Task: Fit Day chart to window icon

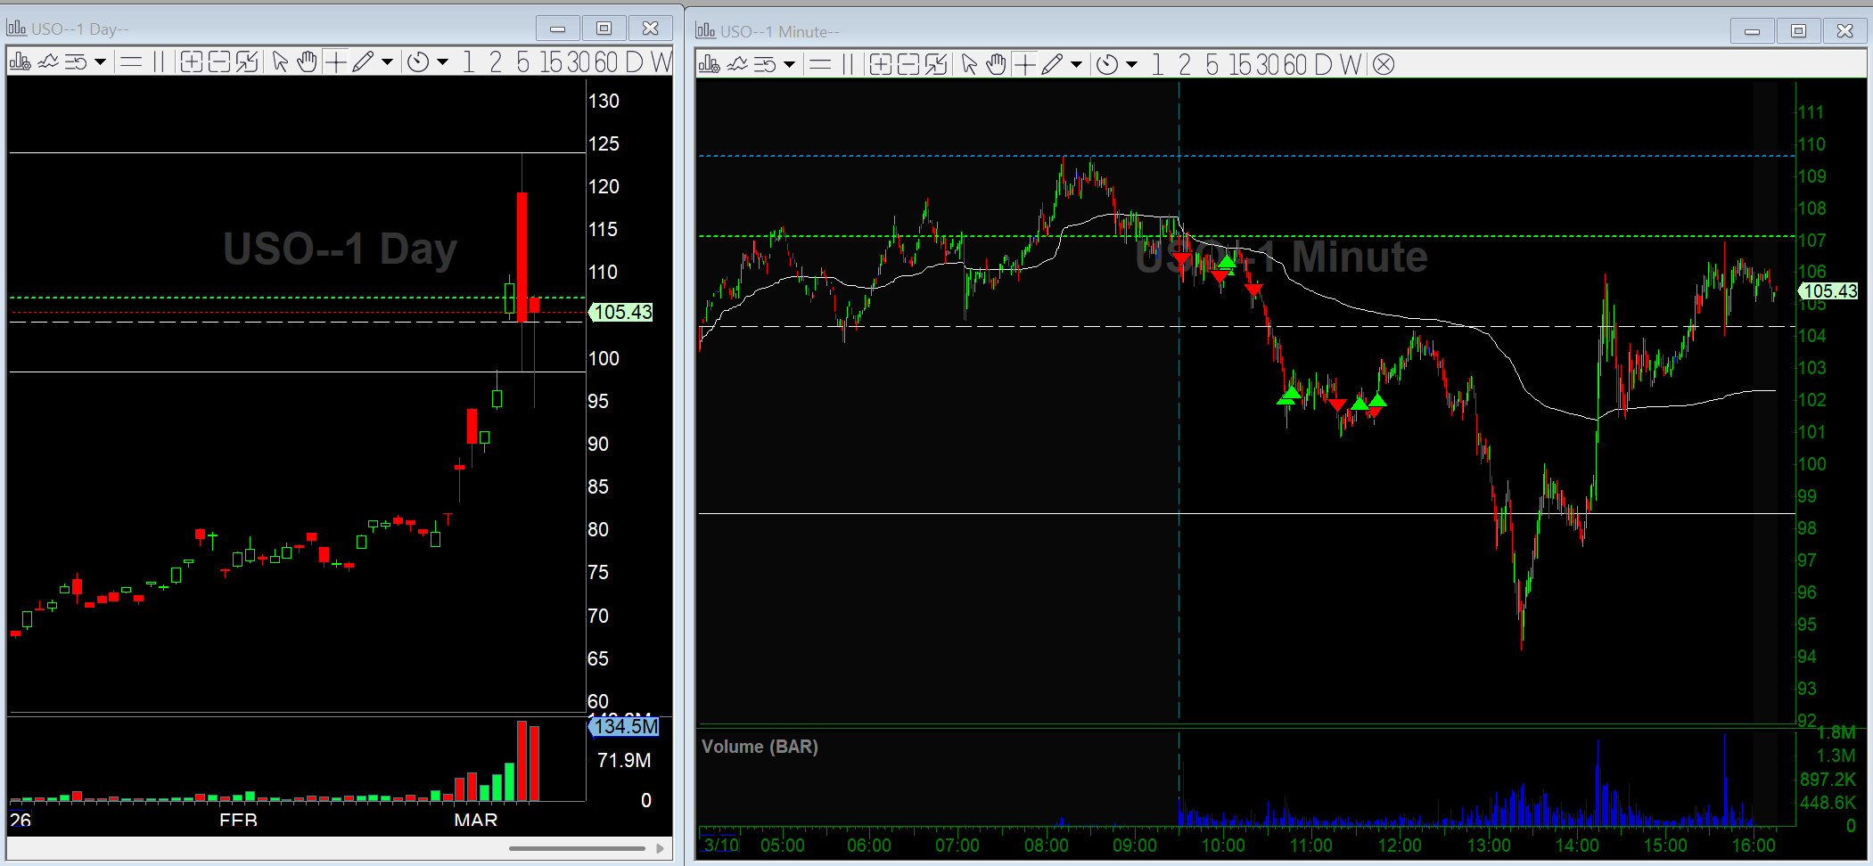Action: (x=247, y=61)
